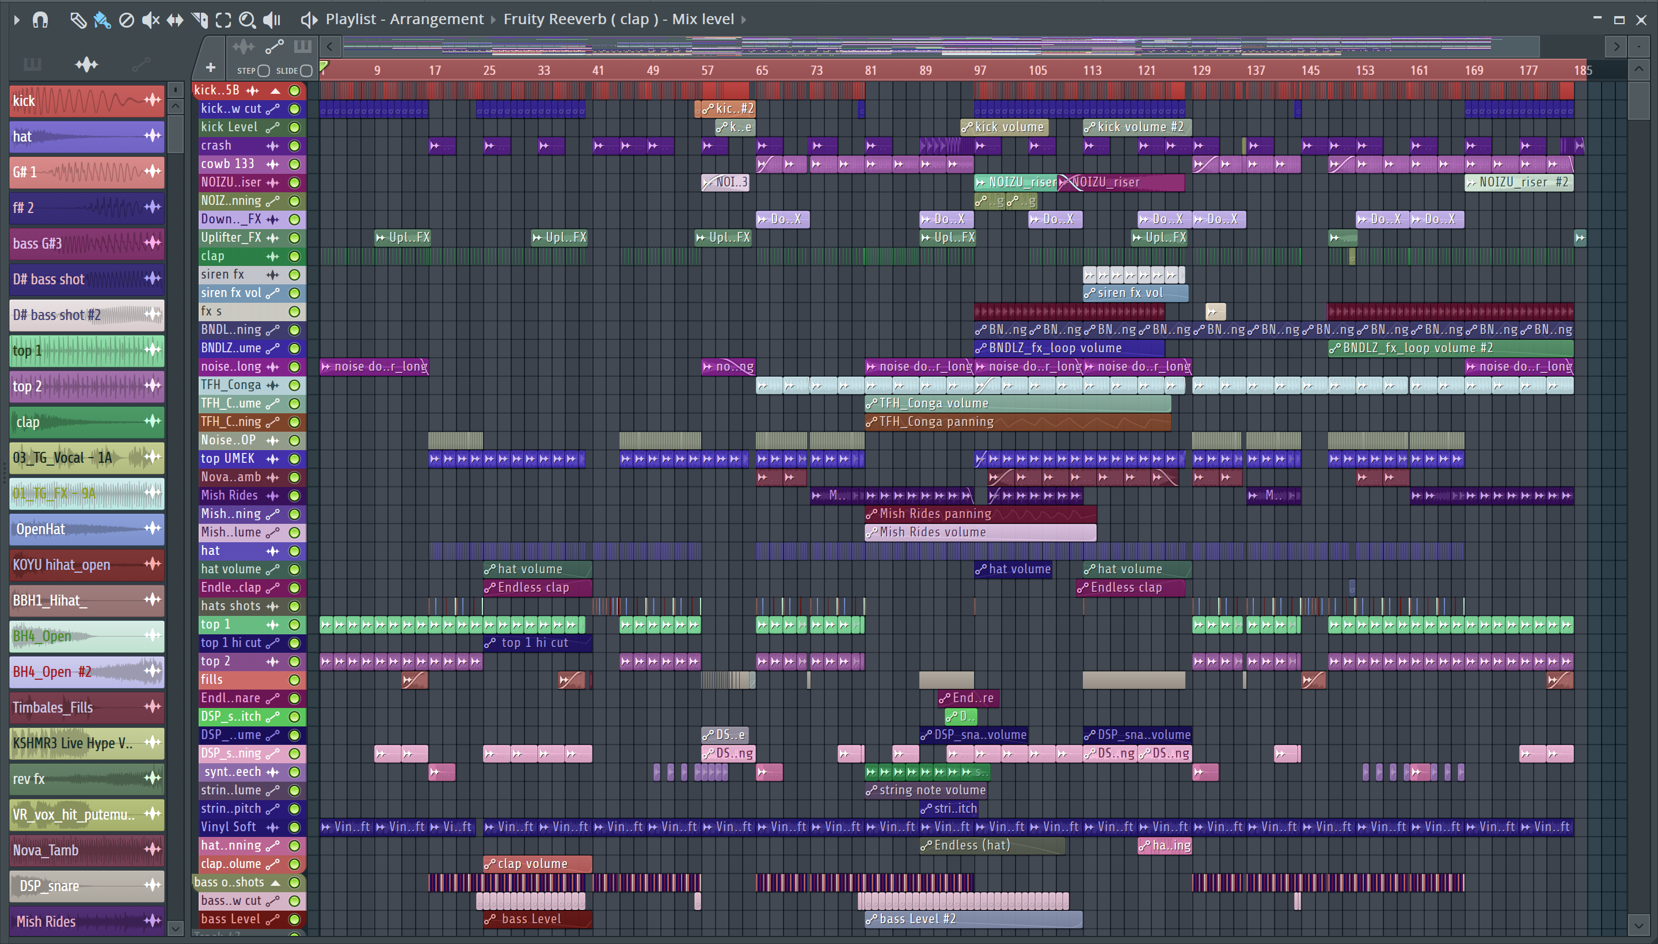Viewport: 1658px width, 944px height.
Task: Open the playlist options menu arrow
Action: click(x=17, y=20)
